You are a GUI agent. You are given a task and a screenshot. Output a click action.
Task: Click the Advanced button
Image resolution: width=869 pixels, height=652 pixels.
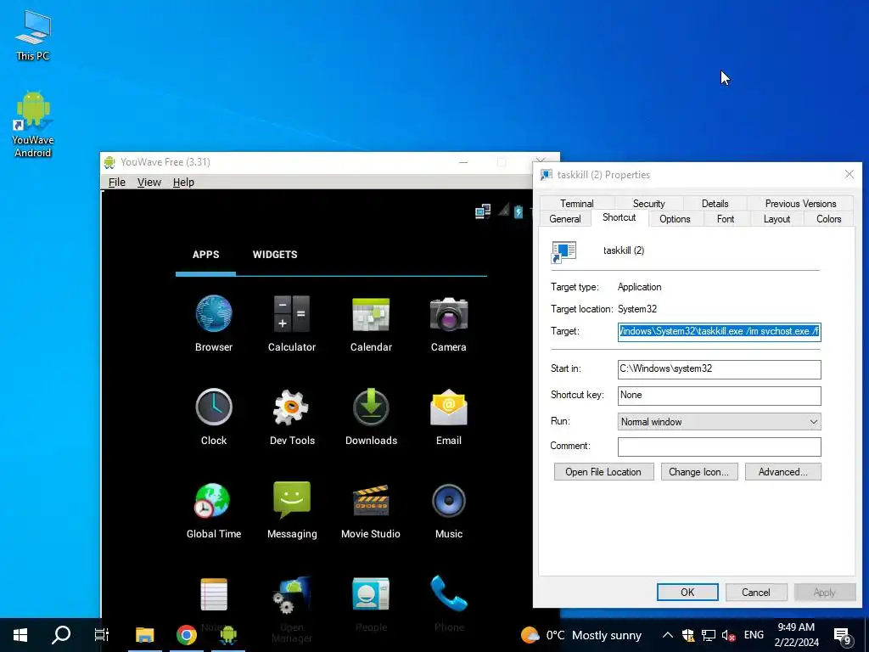782,472
